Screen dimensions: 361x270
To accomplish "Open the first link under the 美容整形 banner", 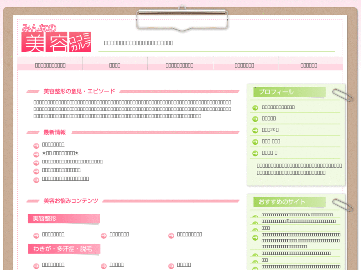I will (53, 234).
